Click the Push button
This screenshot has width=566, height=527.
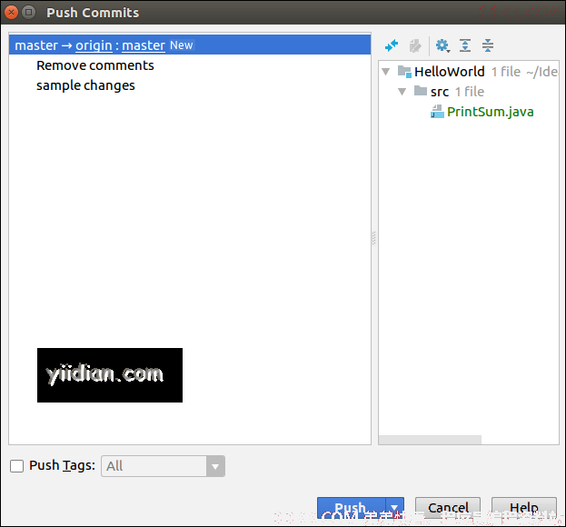(352, 508)
